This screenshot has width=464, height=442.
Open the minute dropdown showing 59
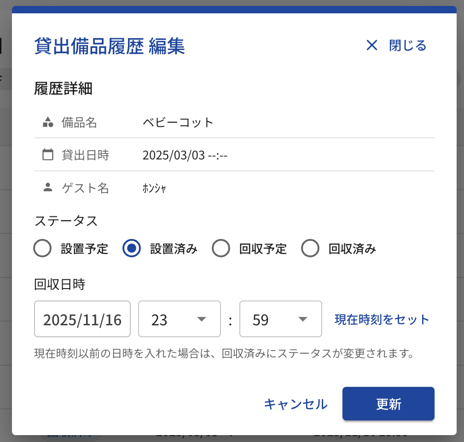click(x=280, y=319)
